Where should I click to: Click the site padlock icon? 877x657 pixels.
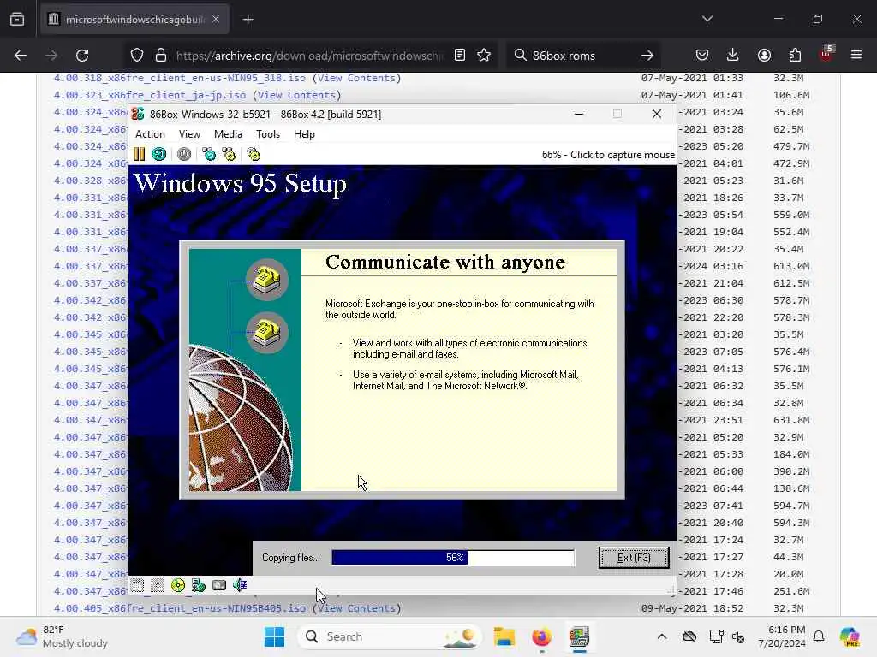pos(161,56)
